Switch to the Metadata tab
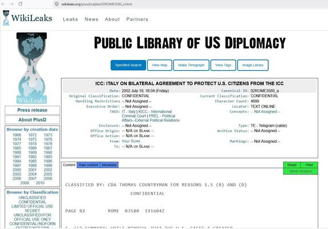328x229 pixels. pyautogui.click(x=109, y=165)
